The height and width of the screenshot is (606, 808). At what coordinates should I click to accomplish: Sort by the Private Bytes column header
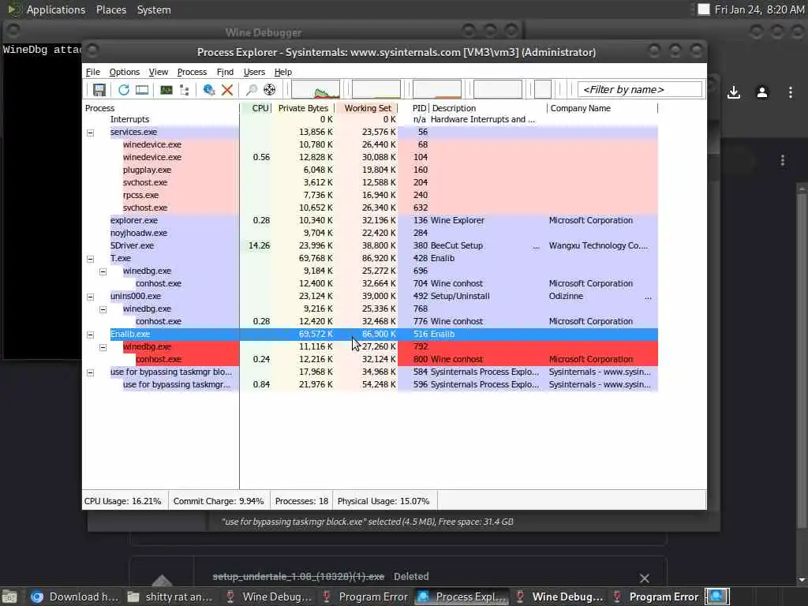(x=303, y=108)
